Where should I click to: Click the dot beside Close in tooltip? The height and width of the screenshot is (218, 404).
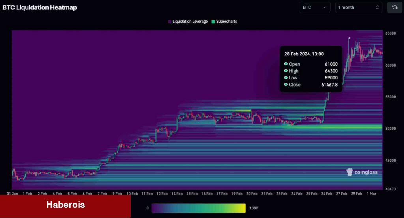[x=286, y=85]
